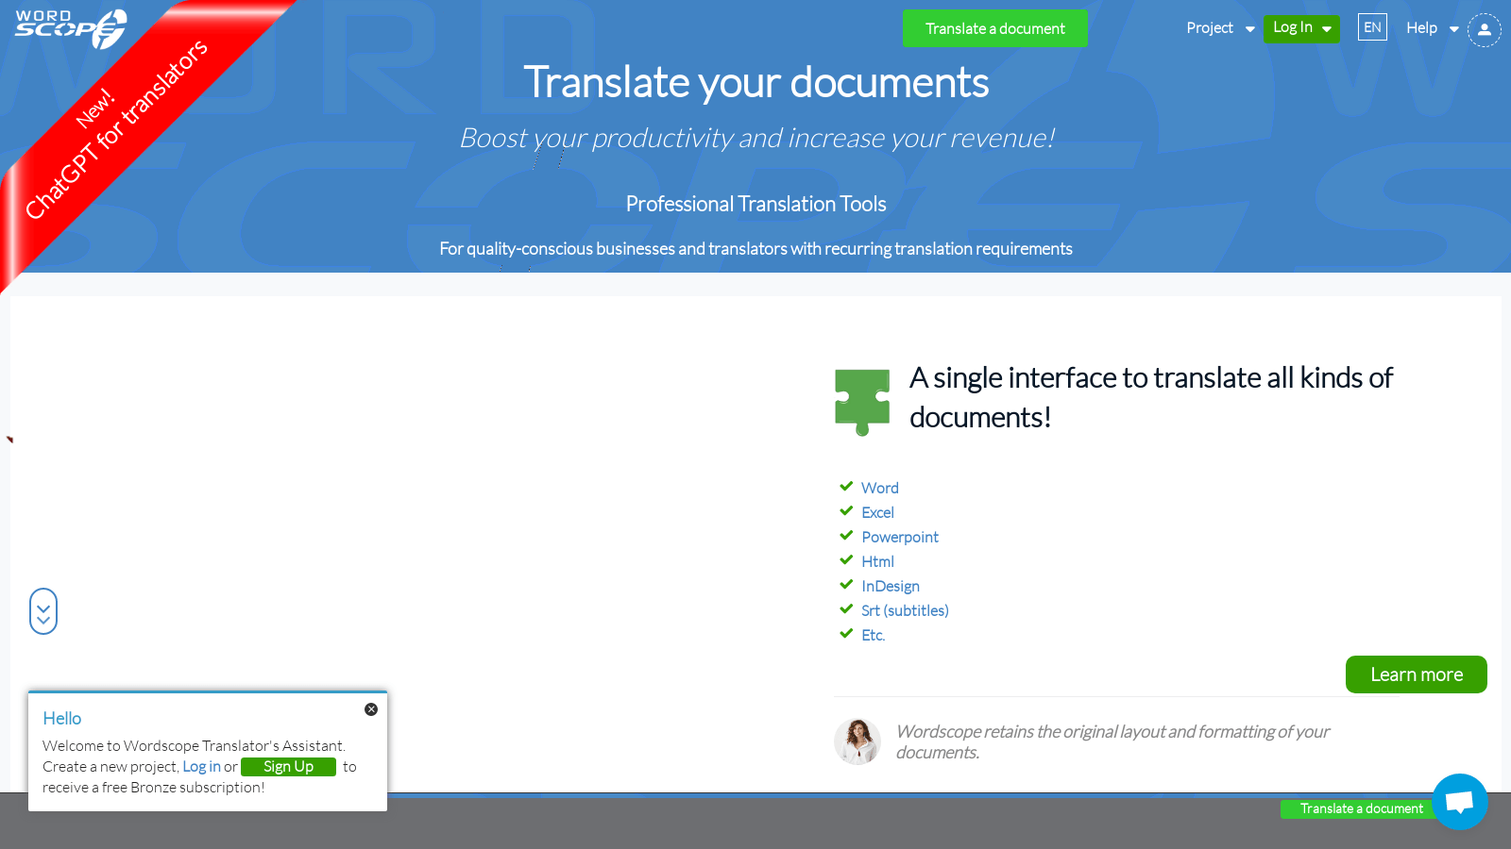Screen dimensions: 1511x849
Task: Click the scroll-down double chevron icon
Action: click(x=43, y=611)
